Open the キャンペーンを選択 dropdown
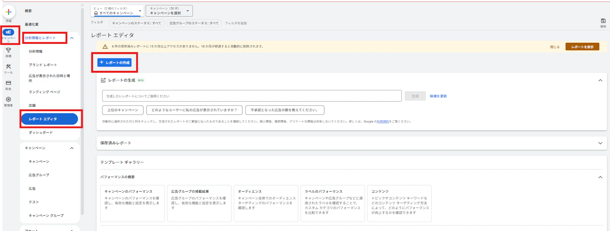Screen dimensions: 610x231 point(169,11)
